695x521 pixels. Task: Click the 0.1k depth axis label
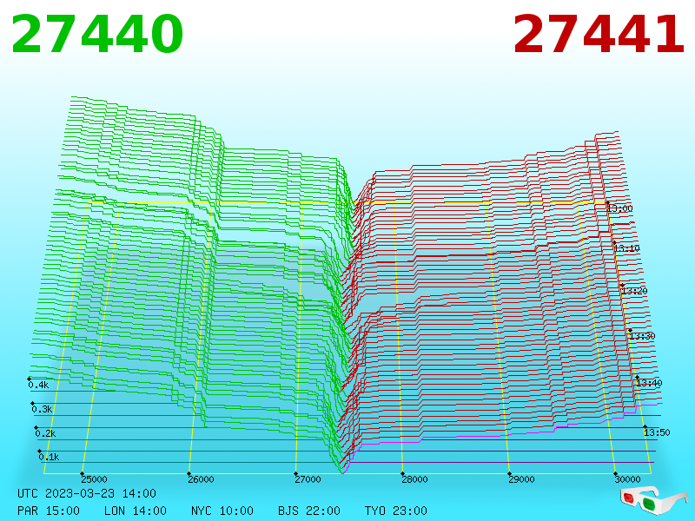49,457
